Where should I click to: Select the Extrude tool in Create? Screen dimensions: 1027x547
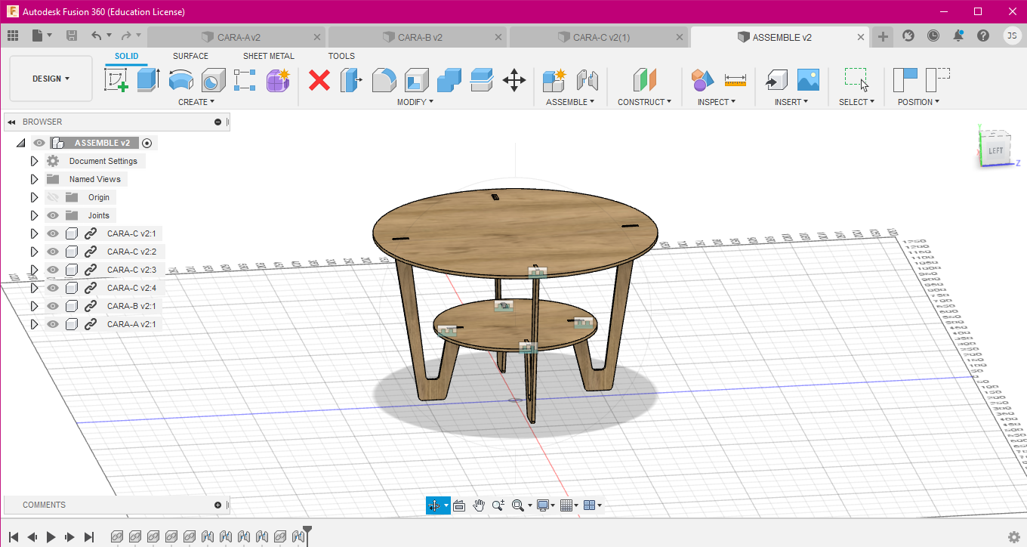[x=148, y=79]
